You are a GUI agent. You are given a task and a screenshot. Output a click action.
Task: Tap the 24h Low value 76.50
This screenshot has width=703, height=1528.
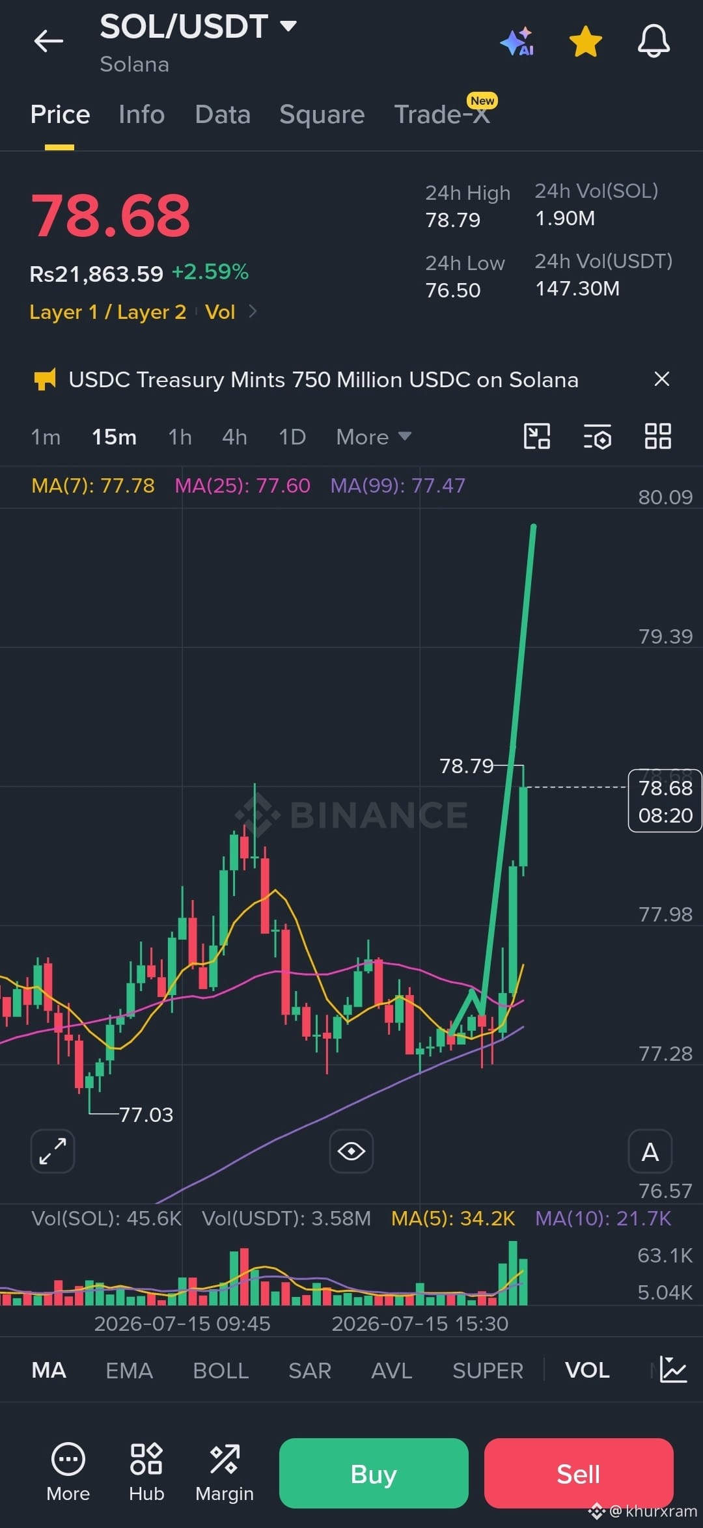(453, 290)
